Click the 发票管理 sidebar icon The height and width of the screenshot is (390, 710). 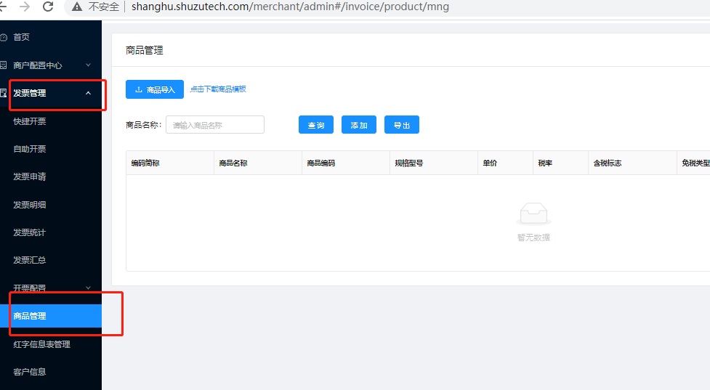(4, 93)
